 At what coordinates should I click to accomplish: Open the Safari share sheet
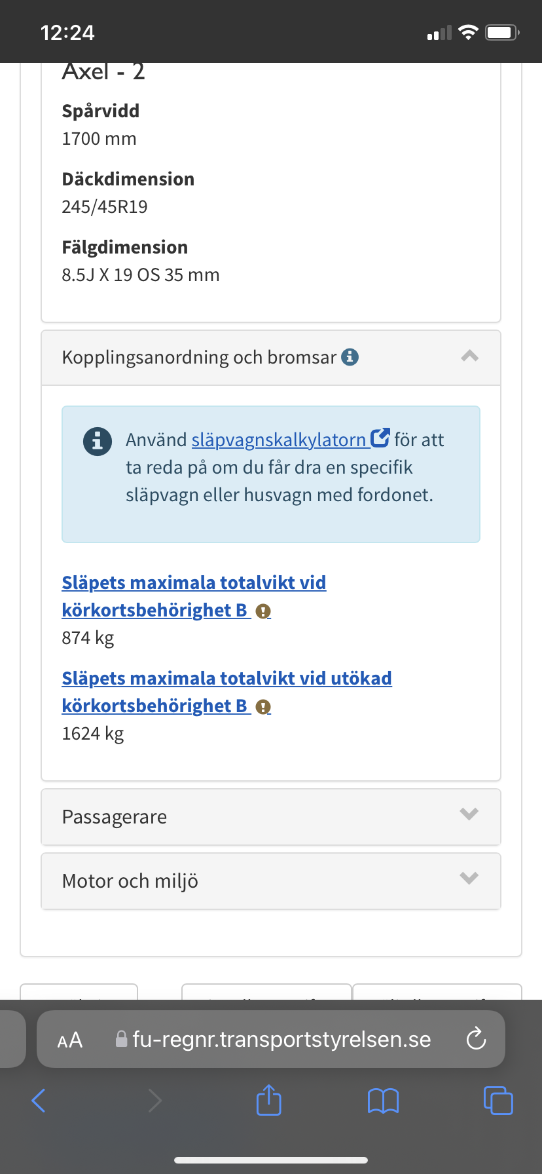point(269,1100)
